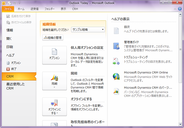The height and width of the screenshot is (128, 184).
Task: Select 名前を付けて保存 in the sidebar
Action: tap(19, 16)
